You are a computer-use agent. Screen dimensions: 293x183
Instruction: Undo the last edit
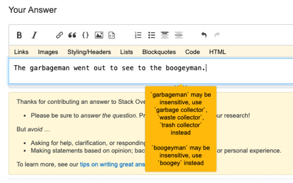[x=204, y=35]
